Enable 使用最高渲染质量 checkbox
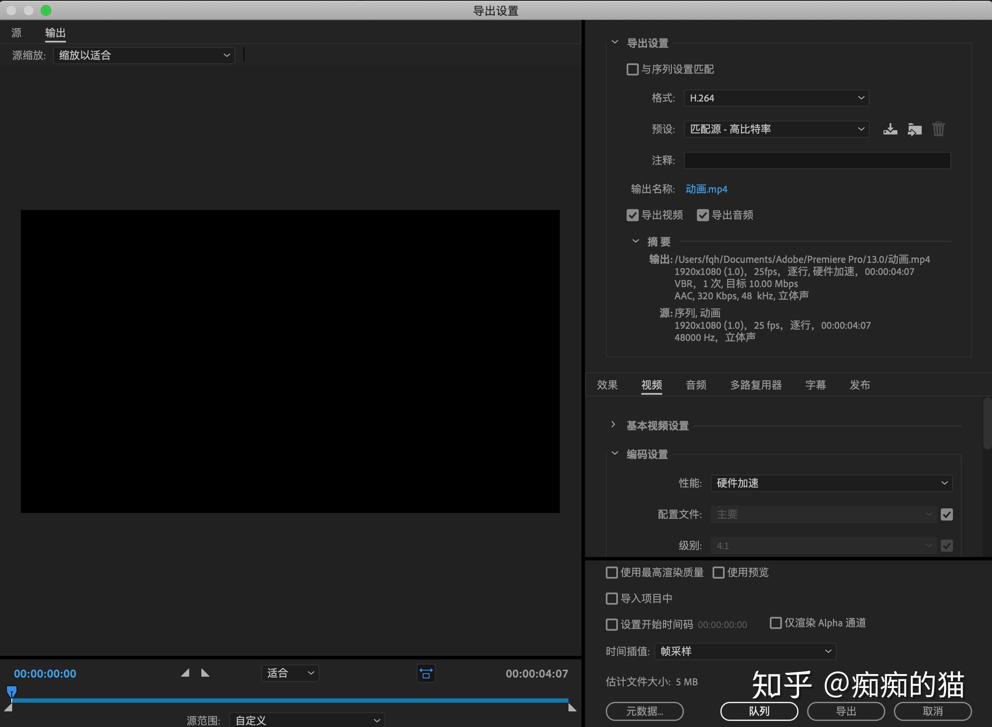The image size is (992, 727). point(611,573)
